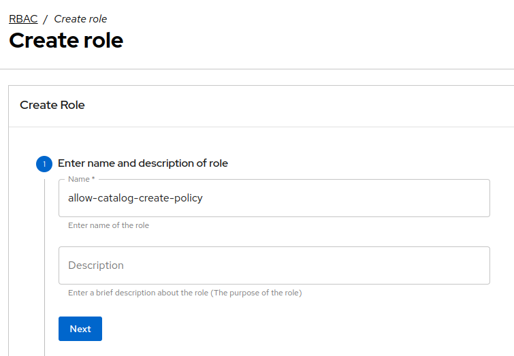Click the divider line below the page heading
This screenshot has height=356, width=514.
point(257,69)
